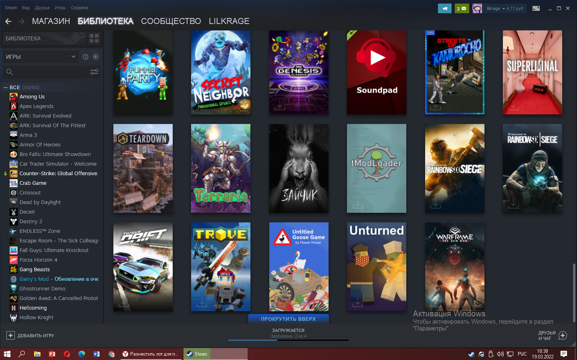
Task: Go forward with the right arrow button
Action: [21, 21]
